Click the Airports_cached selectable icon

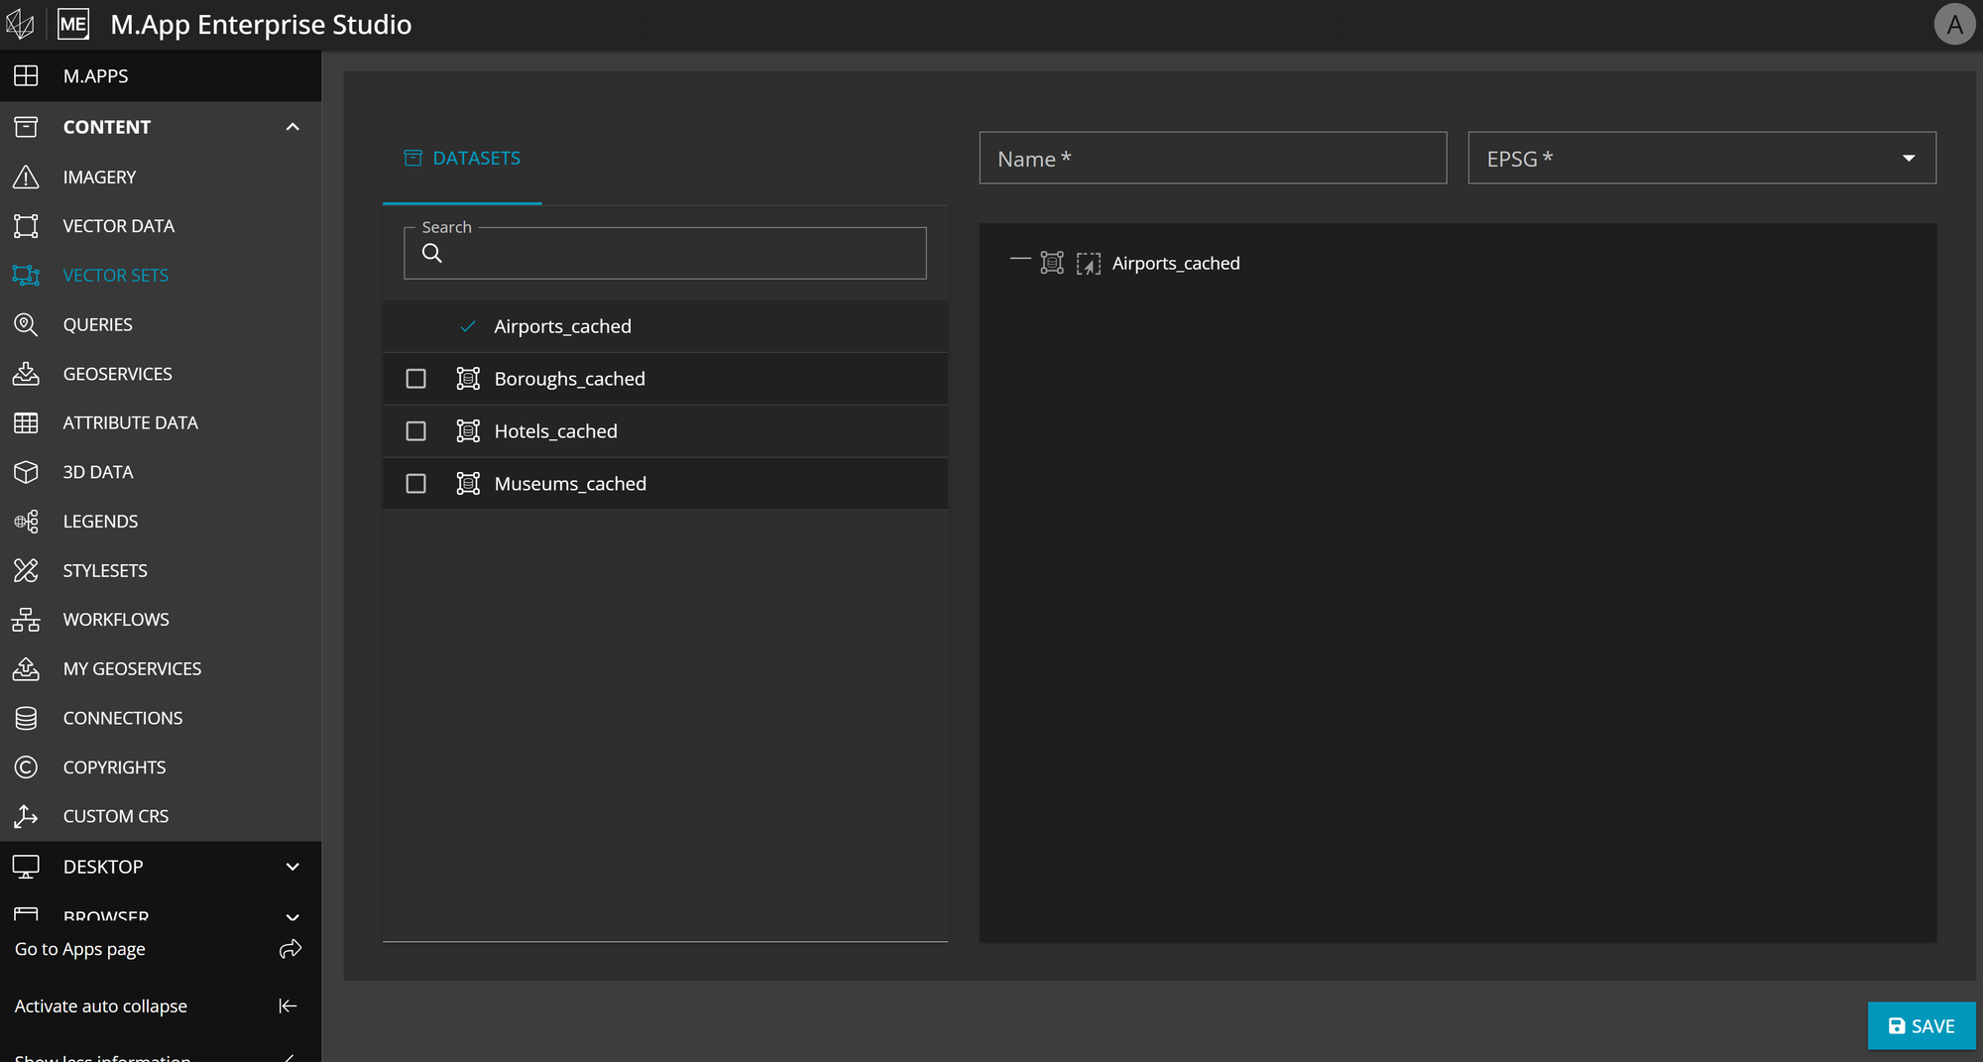[1089, 263]
